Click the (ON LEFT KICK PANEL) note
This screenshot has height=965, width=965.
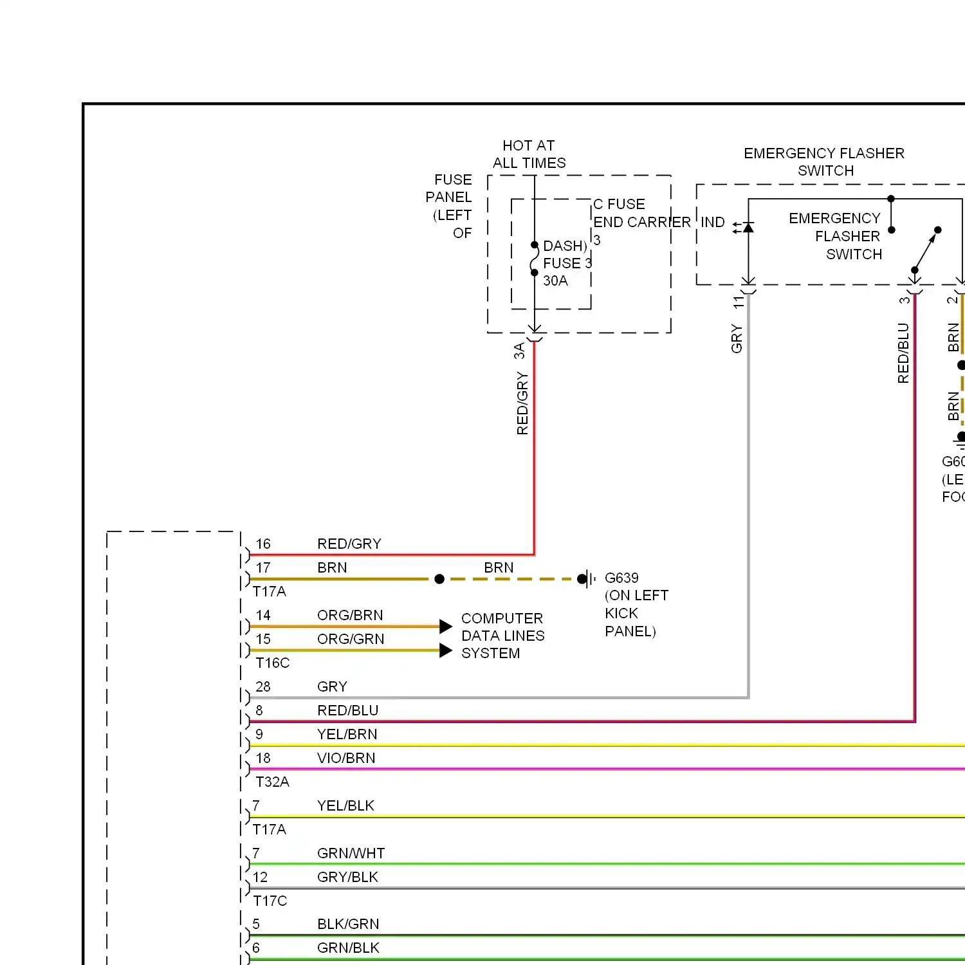[636, 613]
